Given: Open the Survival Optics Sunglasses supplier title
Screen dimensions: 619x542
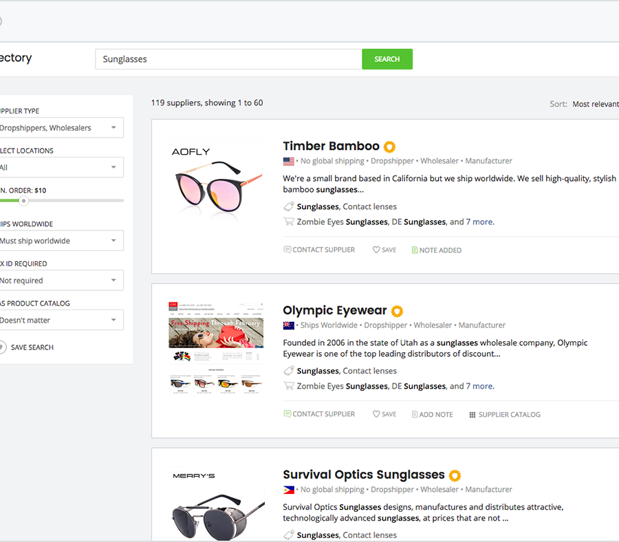Looking at the screenshot, I should [363, 475].
